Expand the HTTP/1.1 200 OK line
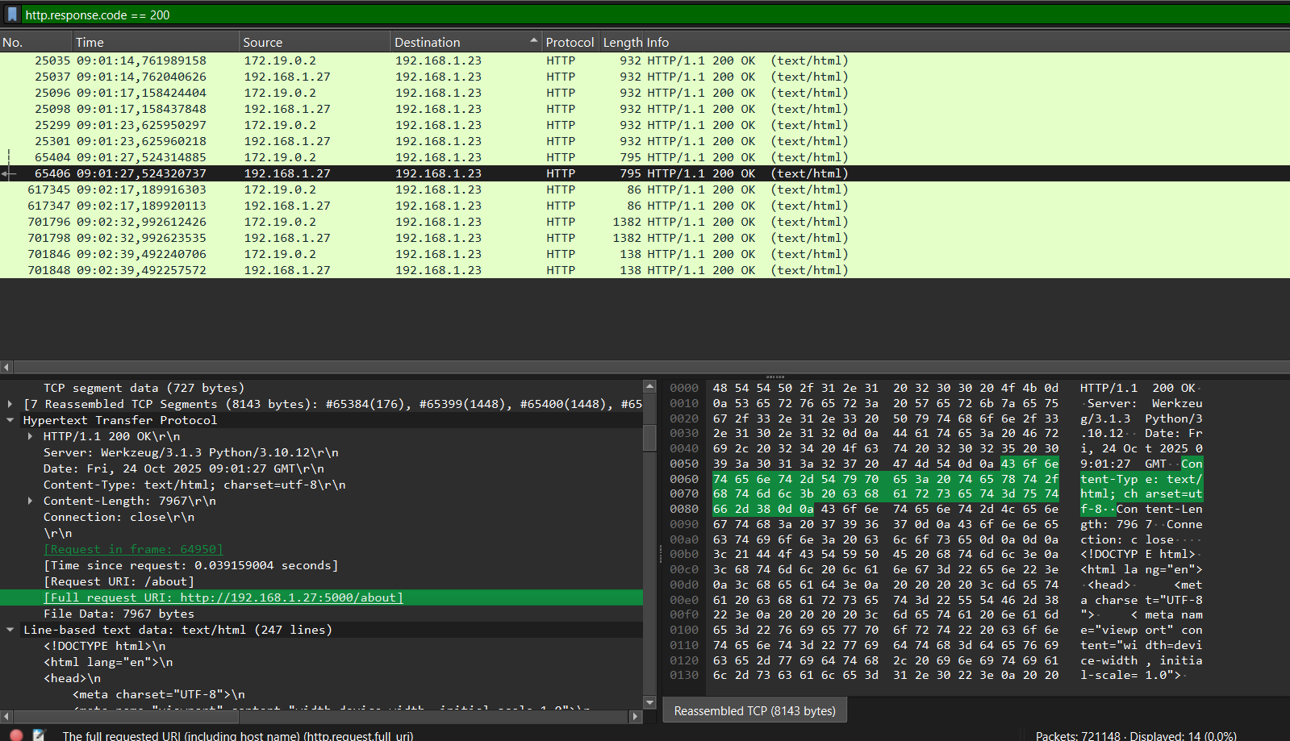Image resolution: width=1290 pixels, height=741 pixels. (31, 436)
